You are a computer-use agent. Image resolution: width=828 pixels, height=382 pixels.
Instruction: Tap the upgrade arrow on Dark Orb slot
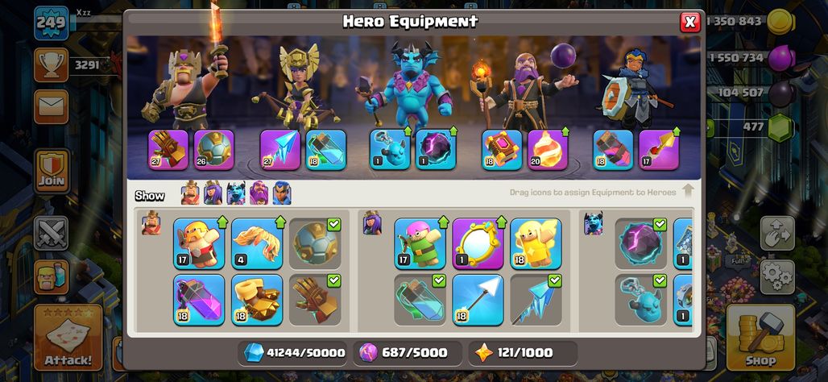(x=453, y=131)
